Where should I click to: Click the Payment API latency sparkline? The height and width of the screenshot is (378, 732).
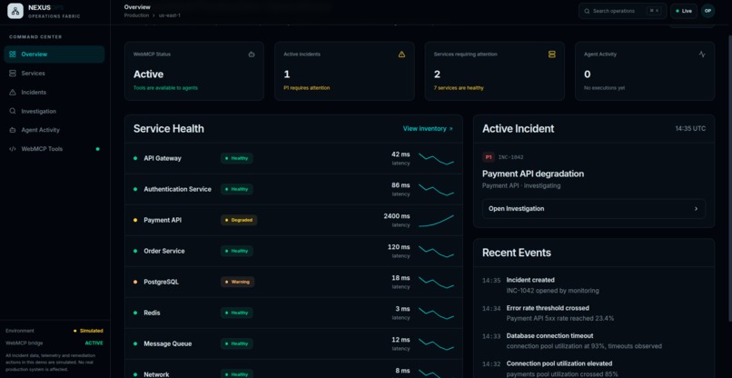[x=436, y=221]
